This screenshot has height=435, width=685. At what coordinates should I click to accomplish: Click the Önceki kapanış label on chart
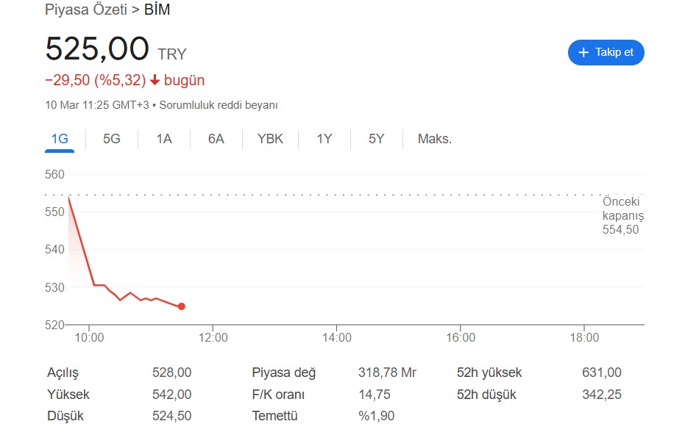[622, 209]
